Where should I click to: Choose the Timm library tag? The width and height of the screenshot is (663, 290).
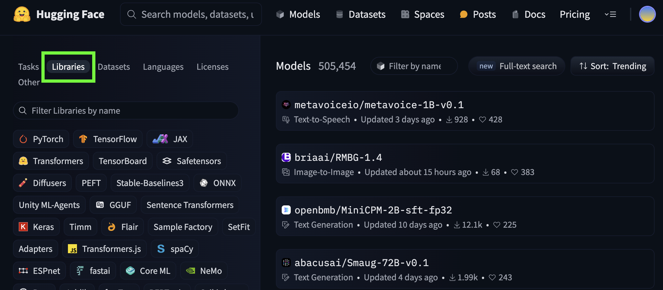(x=80, y=227)
